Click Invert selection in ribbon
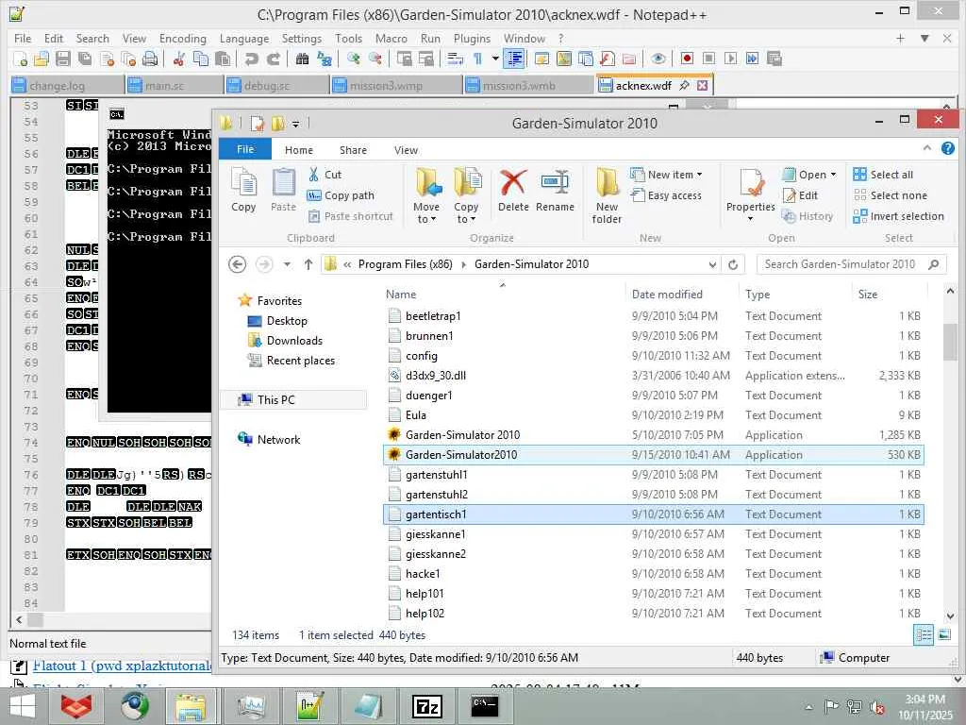 click(x=899, y=216)
